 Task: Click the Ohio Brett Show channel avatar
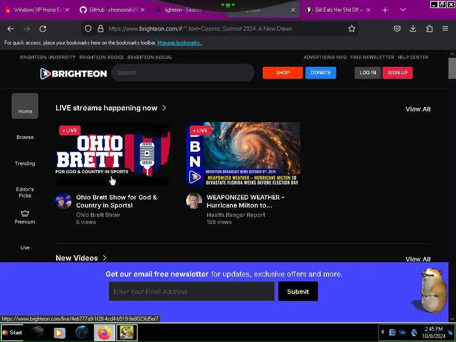coord(63,201)
